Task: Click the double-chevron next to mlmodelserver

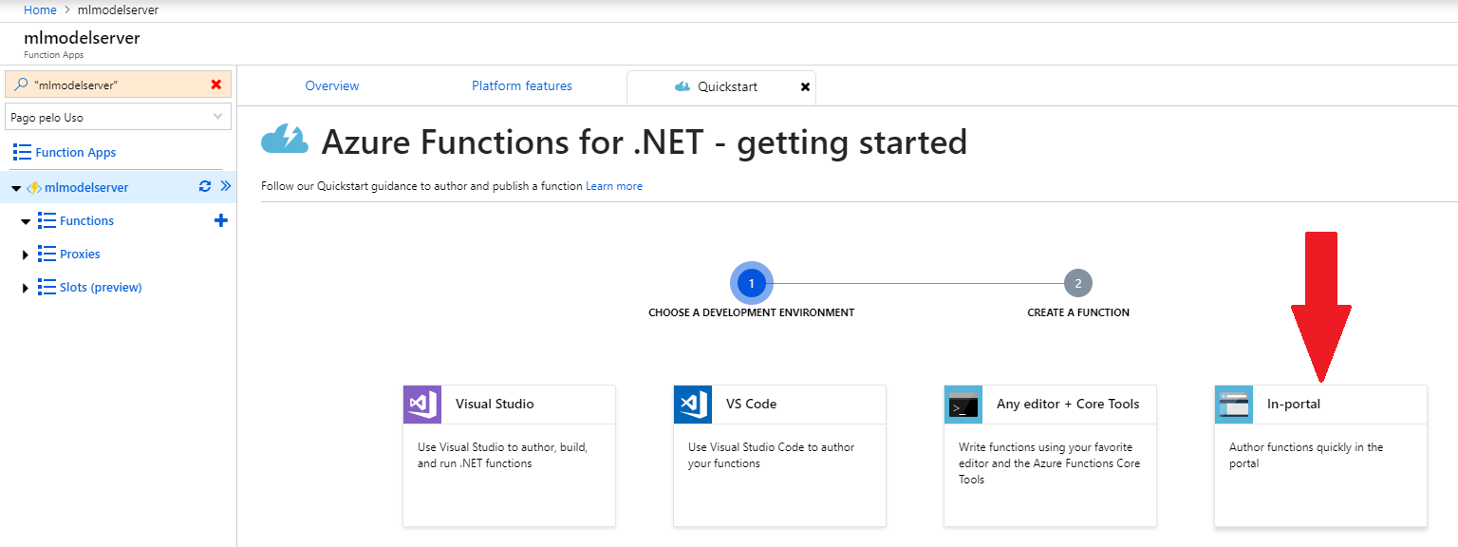Action: (225, 186)
